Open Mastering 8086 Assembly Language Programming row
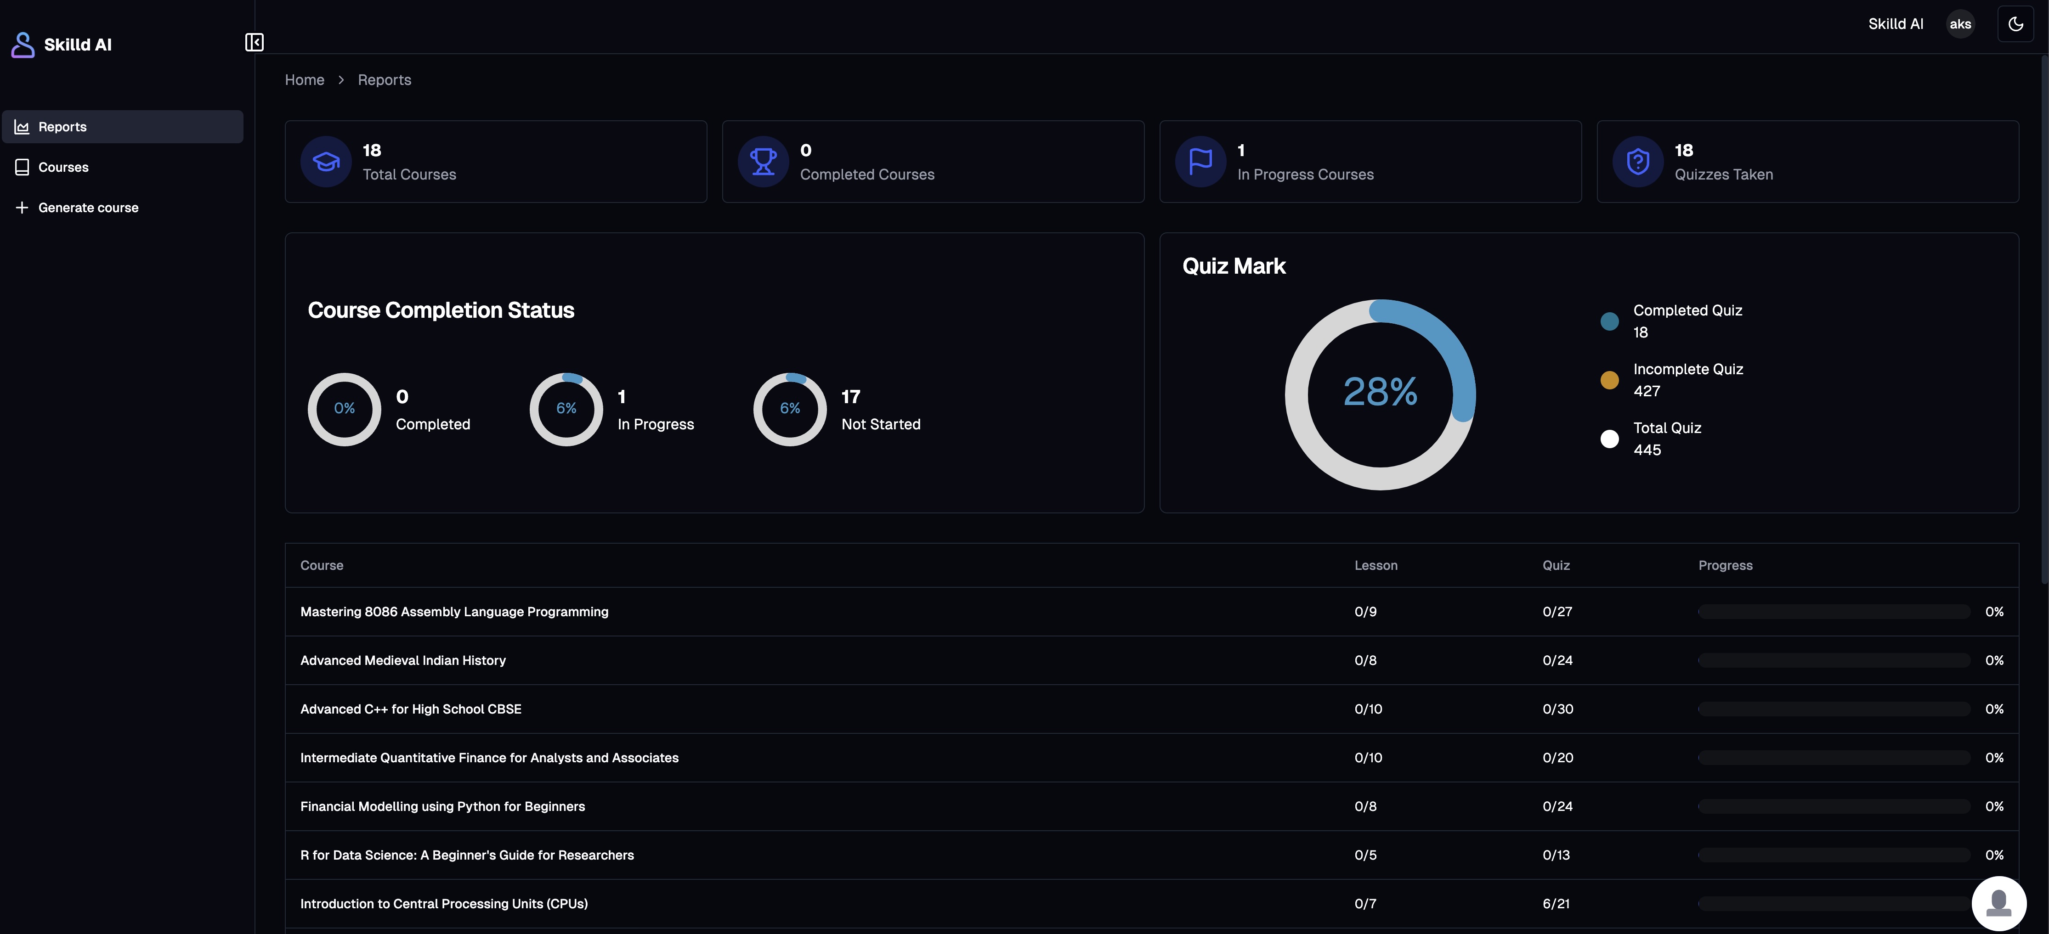This screenshot has width=2049, height=934. (x=454, y=612)
